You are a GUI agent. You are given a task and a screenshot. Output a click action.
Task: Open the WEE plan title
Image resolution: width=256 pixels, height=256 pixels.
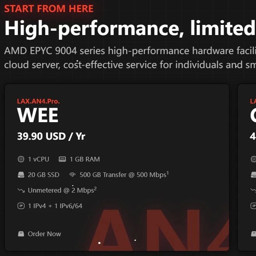pyautogui.click(x=38, y=115)
